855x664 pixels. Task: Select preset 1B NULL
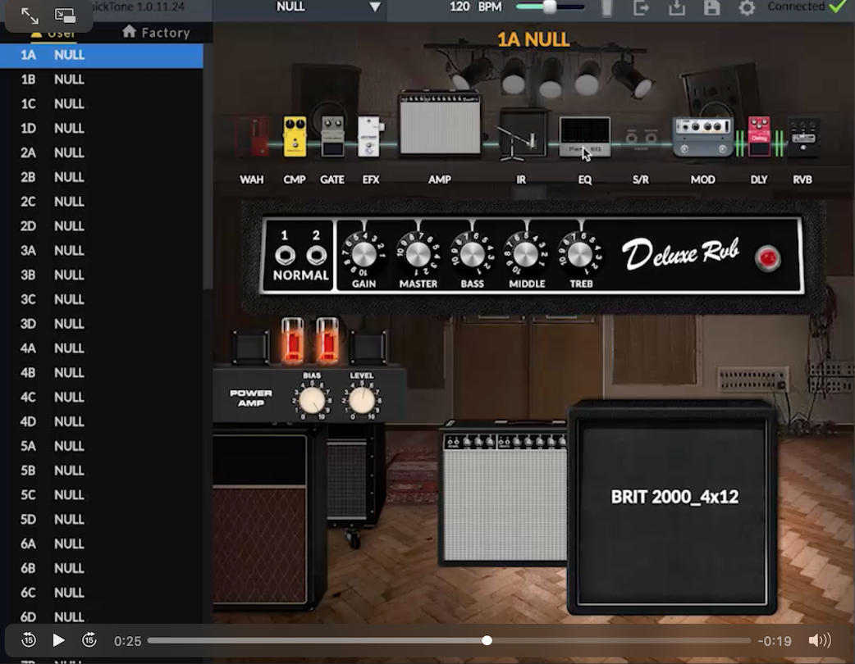click(x=102, y=80)
